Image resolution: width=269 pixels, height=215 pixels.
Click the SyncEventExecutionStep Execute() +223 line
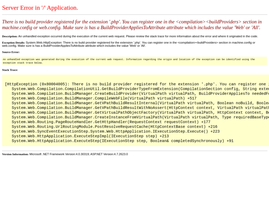[115, 131]
